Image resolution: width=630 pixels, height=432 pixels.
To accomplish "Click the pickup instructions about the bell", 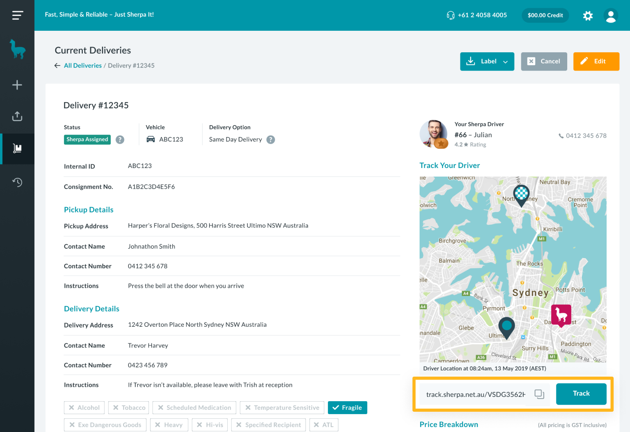I will 186,286.
